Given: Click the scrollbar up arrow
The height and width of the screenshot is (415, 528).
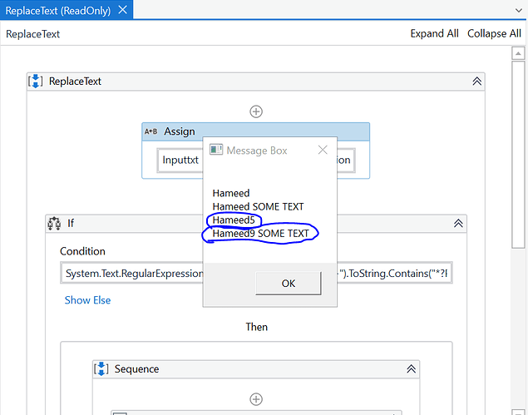Looking at the screenshot, I should coord(516,53).
